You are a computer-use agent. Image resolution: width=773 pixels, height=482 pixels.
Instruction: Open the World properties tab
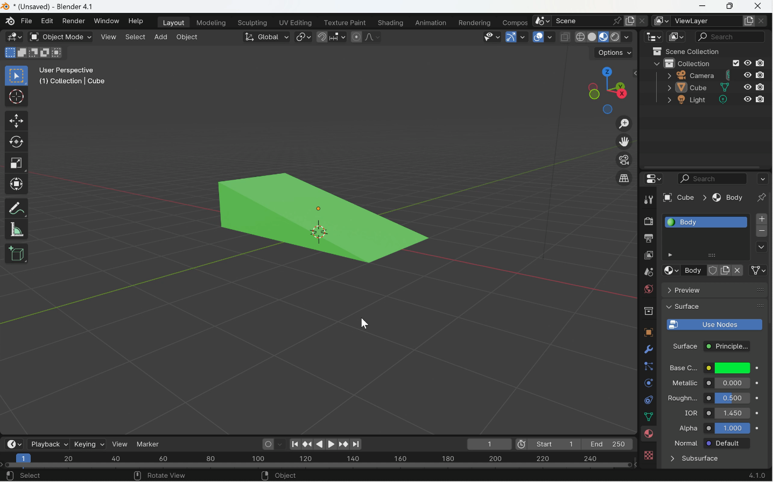pos(649,289)
